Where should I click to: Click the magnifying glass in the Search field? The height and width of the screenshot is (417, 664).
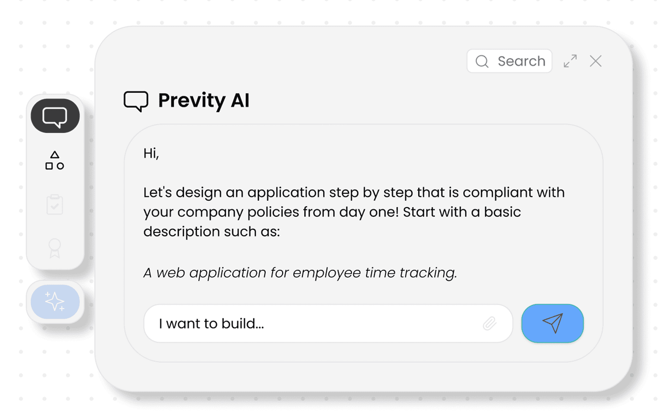click(481, 61)
